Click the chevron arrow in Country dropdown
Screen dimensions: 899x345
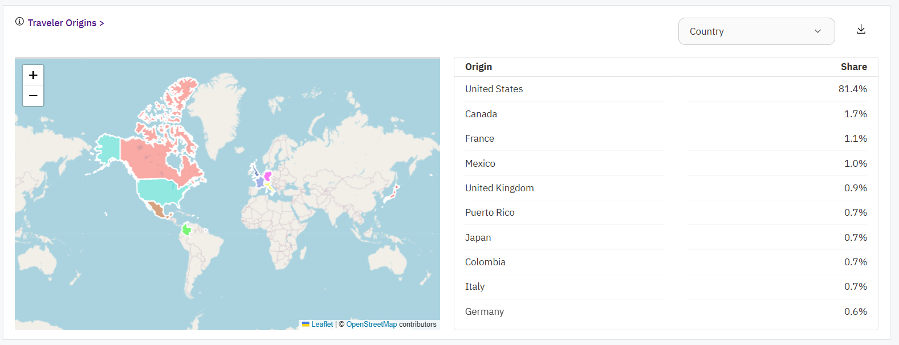[x=817, y=31]
